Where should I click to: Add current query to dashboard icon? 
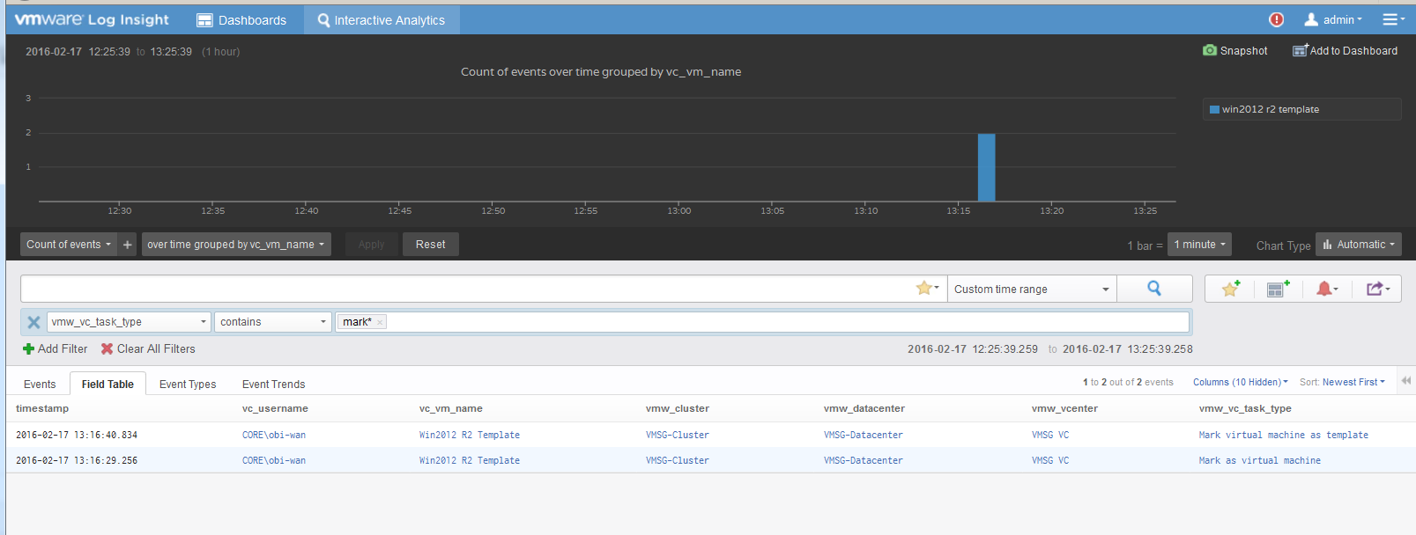(x=1278, y=289)
